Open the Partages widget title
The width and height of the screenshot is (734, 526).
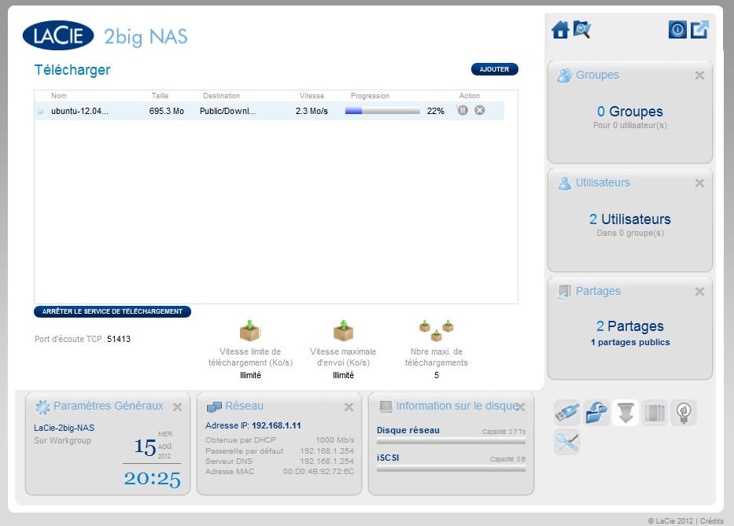(598, 291)
